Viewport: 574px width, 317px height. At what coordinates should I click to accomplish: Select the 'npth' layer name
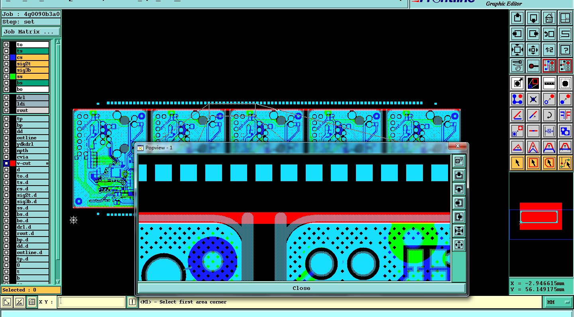click(32, 151)
